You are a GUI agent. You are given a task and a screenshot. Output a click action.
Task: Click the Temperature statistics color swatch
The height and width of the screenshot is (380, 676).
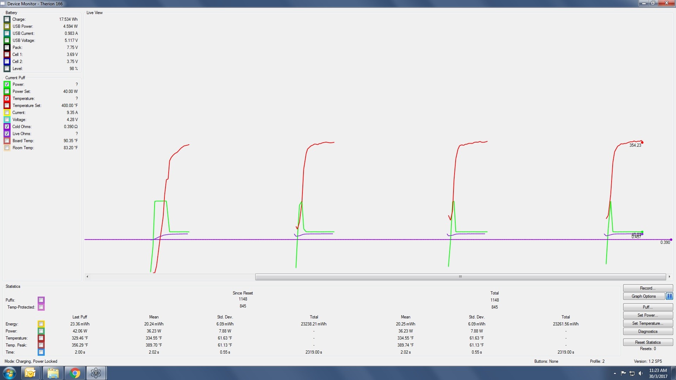click(41, 338)
